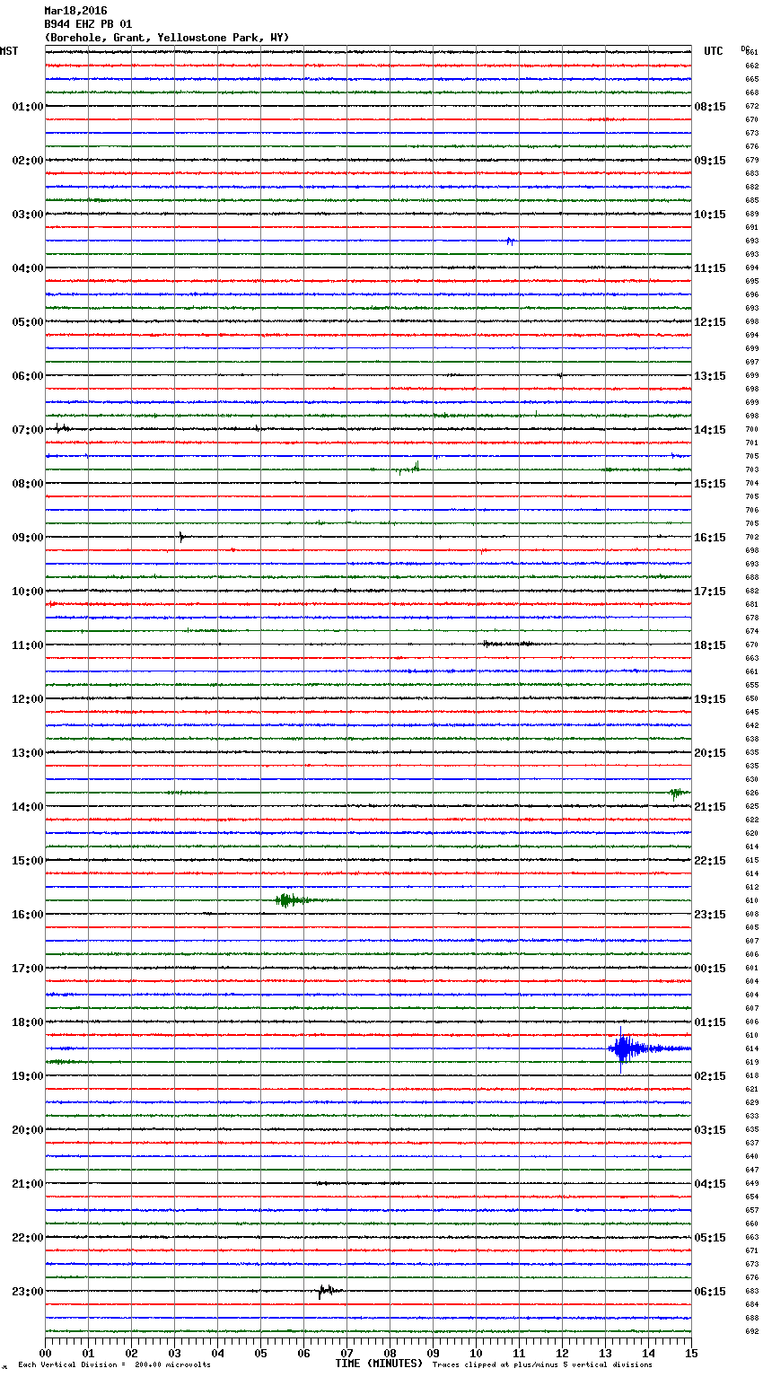Click the 06:15 UTC time label
Viewport: 763px width, 1377px height.
pyautogui.click(x=710, y=1292)
